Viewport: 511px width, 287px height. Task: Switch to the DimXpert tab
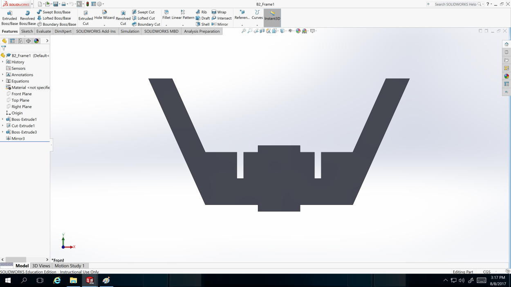(x=63, y=31)
